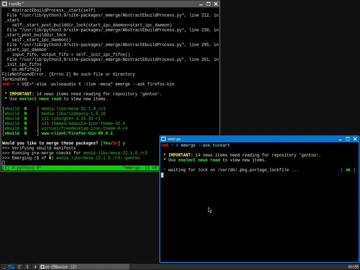Click the emerge window title text
The image size is (360, 270).
(174, 139)
